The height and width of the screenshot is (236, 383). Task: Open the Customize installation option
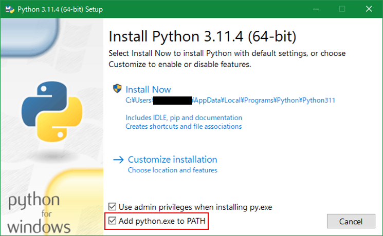click(172, 160)
